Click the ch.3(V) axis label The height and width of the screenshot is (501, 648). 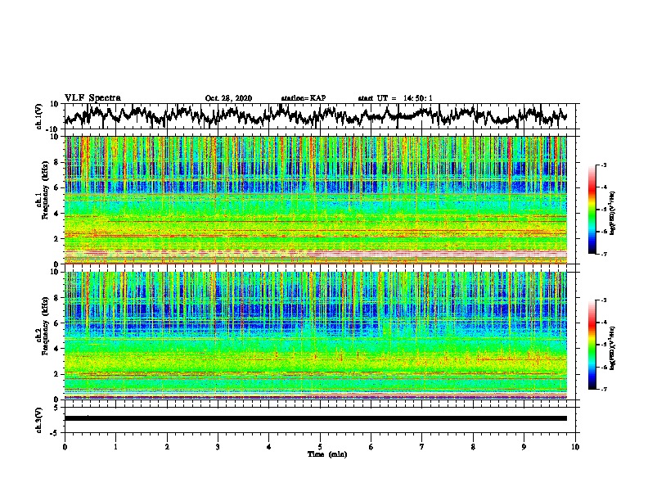tap(39, 420)
